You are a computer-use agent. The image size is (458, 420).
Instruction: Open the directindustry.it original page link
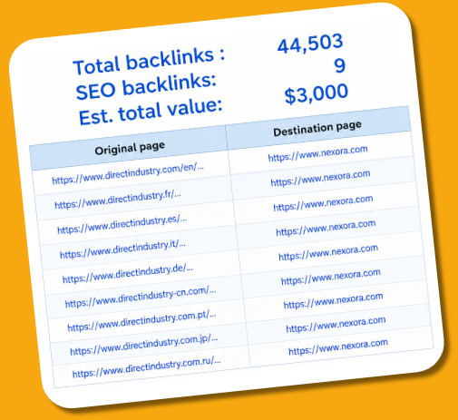click(x=122, y=249)
